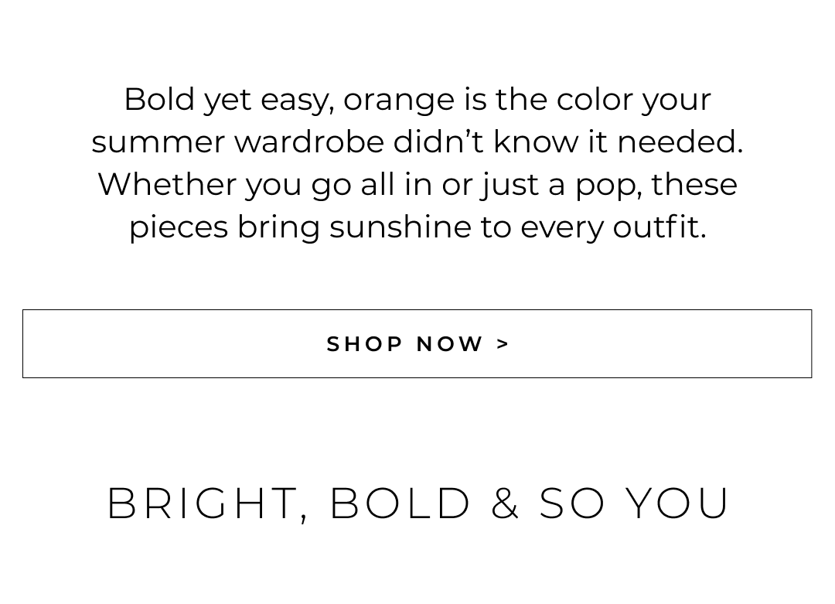The image size is (835, 604).
Task: Click the word "needed" in the paragraph
Action: coord(677,142)
